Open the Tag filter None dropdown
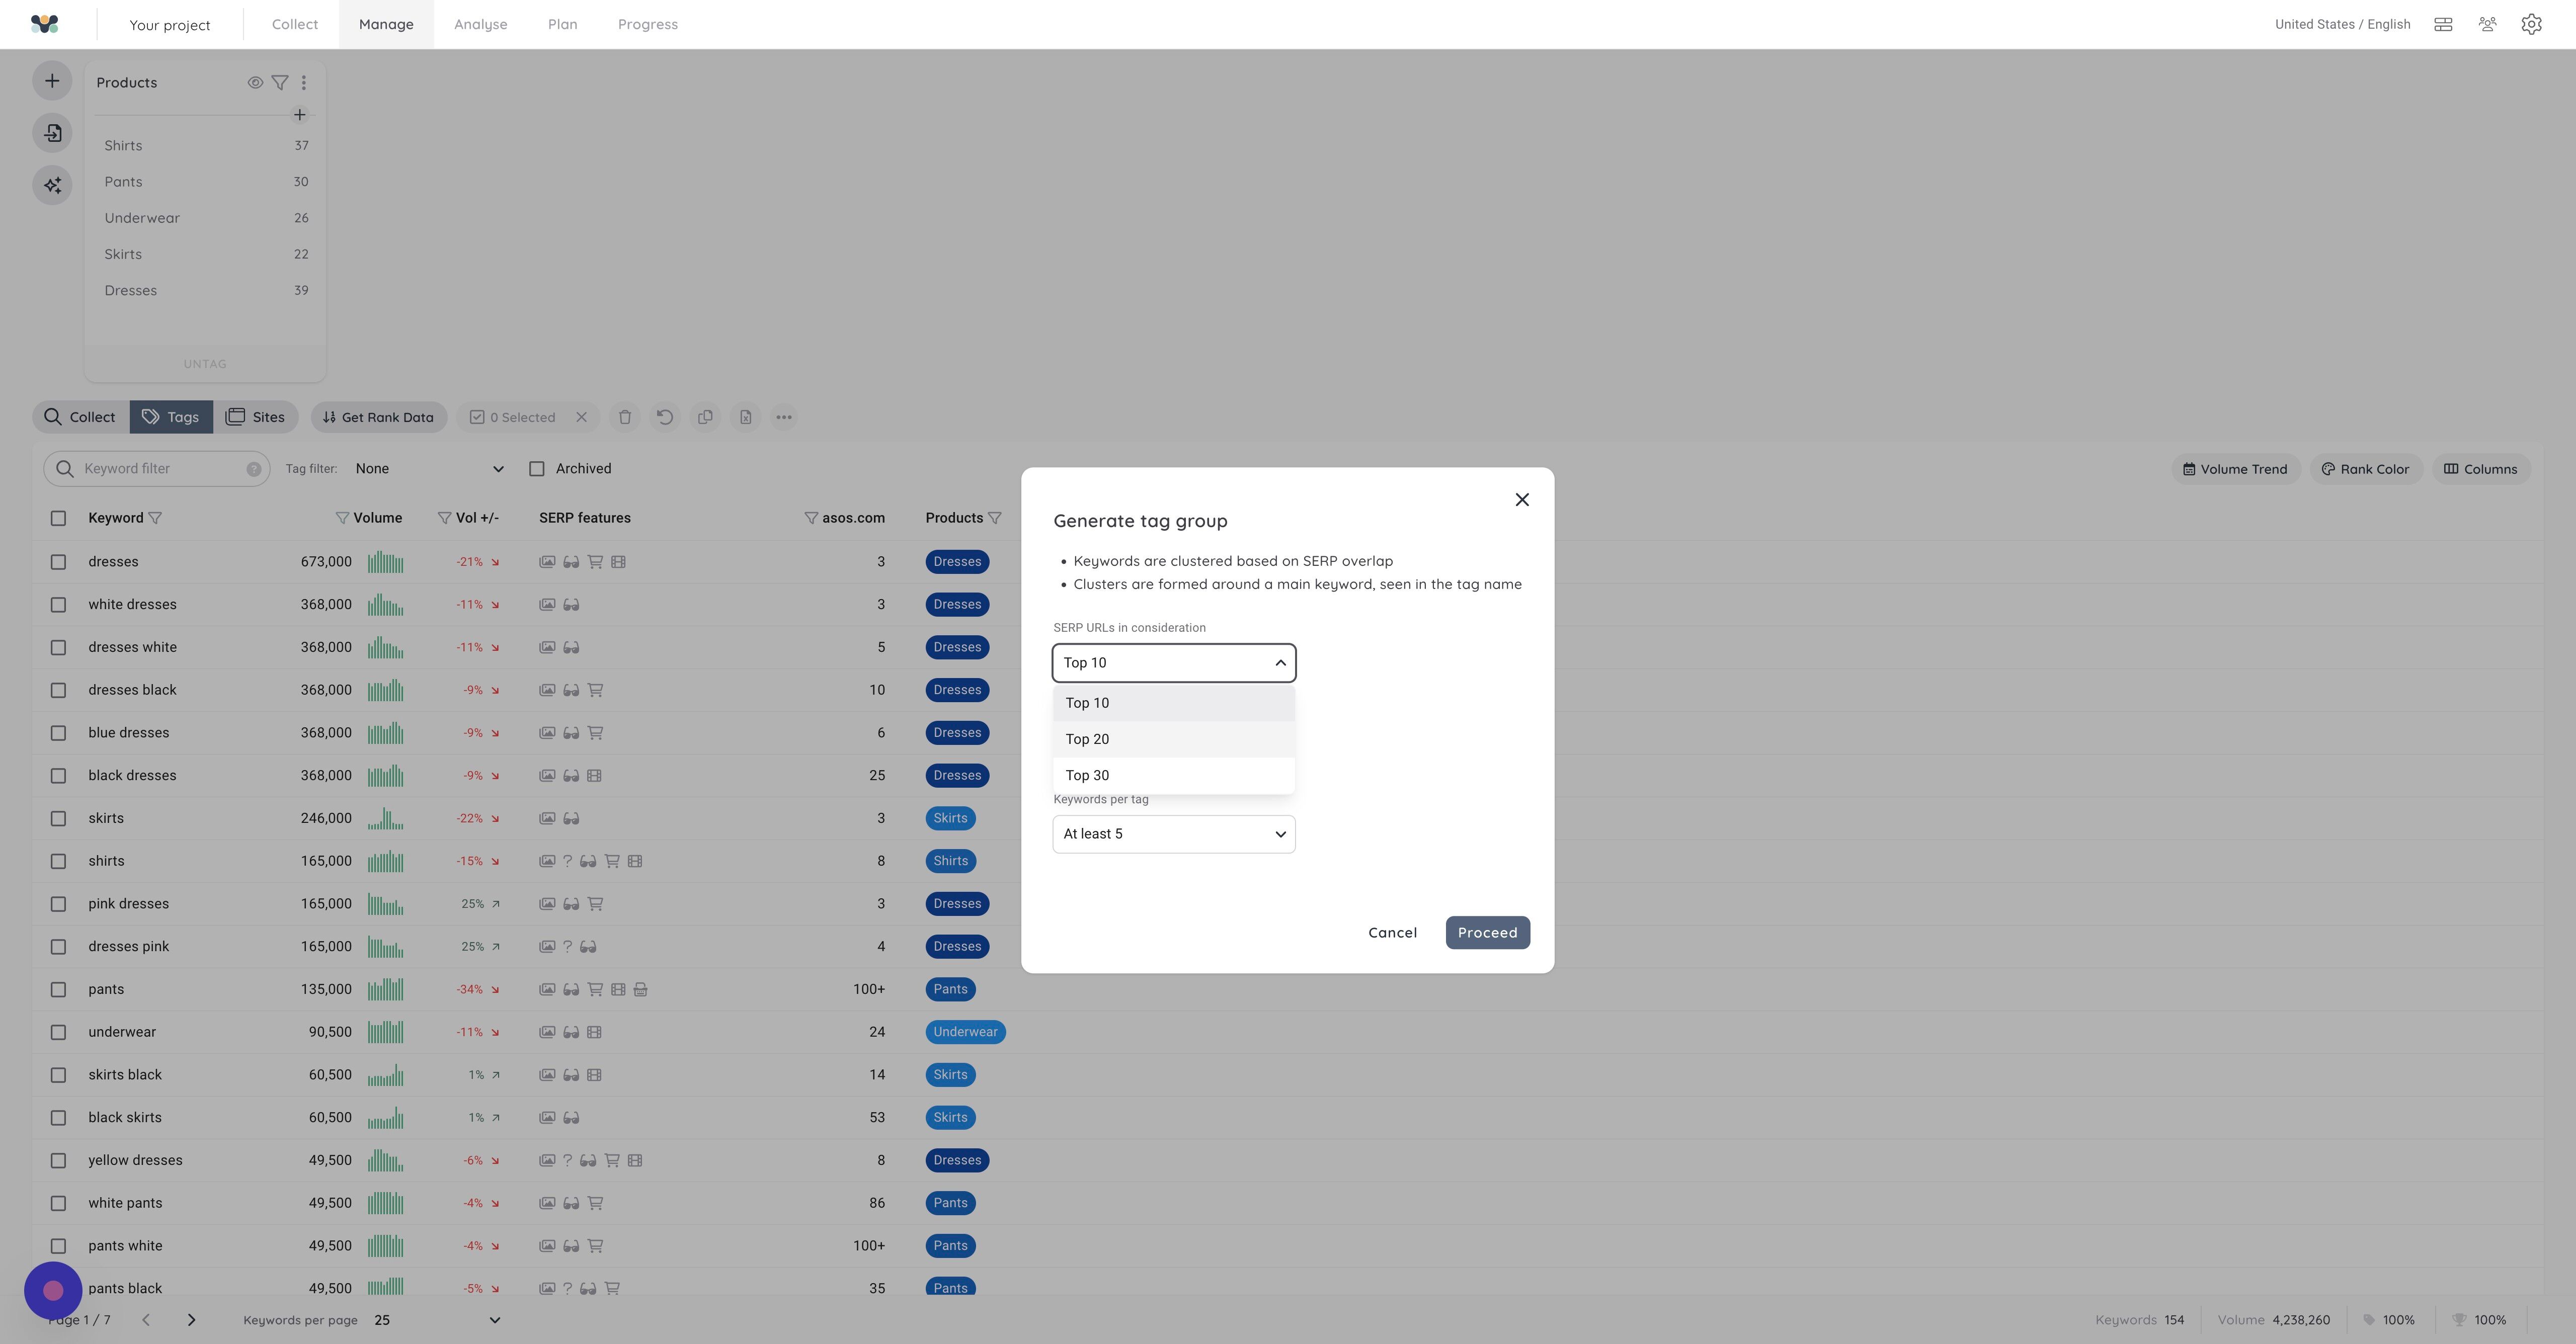Image resolution: width=2576 pixels, height=1344 pixels. coord(429,469)
